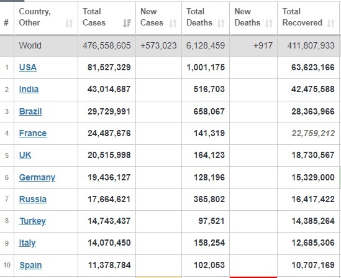This screenshot has height=278, width=341.
Task: Sort by Total Deaths column arrows
Action: pyautogui.click(x=221, y=23)
